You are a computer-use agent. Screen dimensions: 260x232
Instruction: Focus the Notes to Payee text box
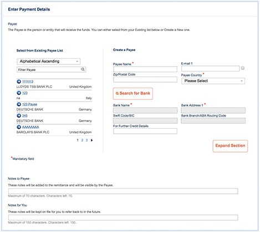[123, 191]
